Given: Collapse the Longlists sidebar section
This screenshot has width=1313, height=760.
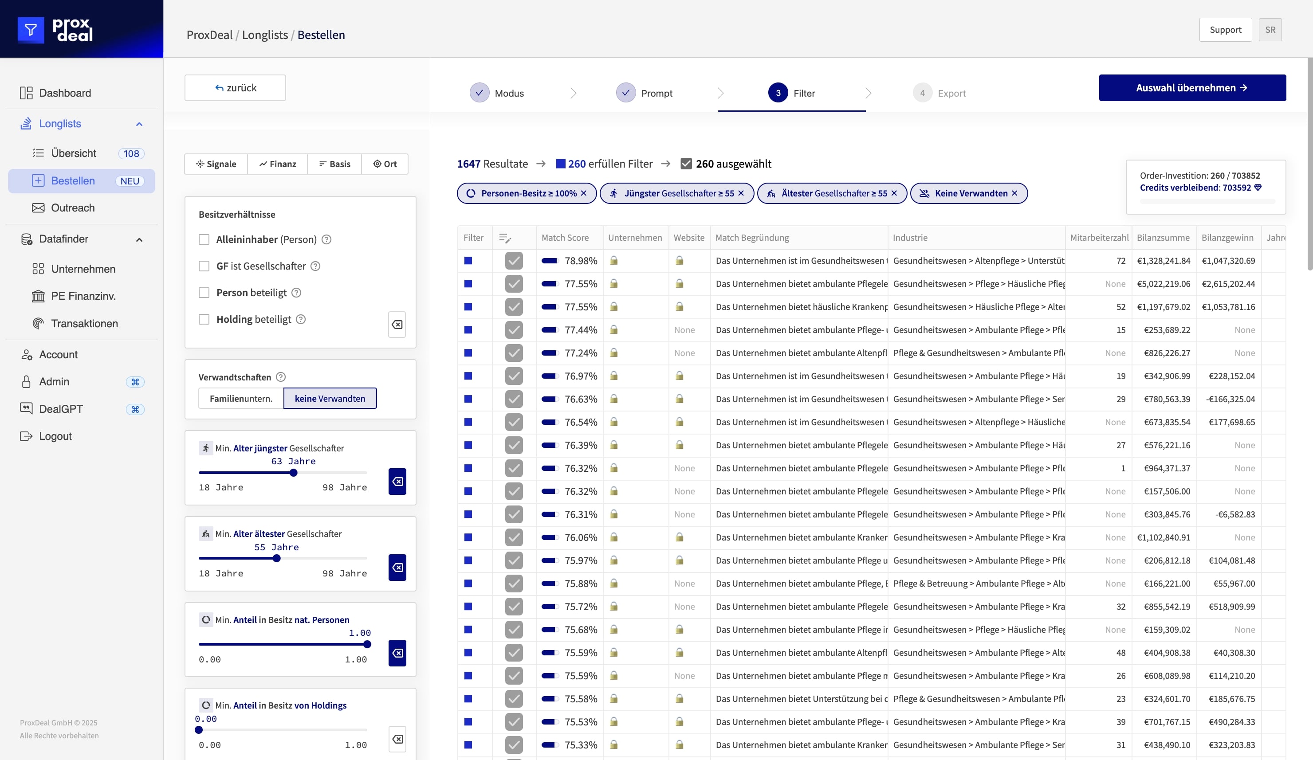Looking at the screenshot, I should 139,124.
